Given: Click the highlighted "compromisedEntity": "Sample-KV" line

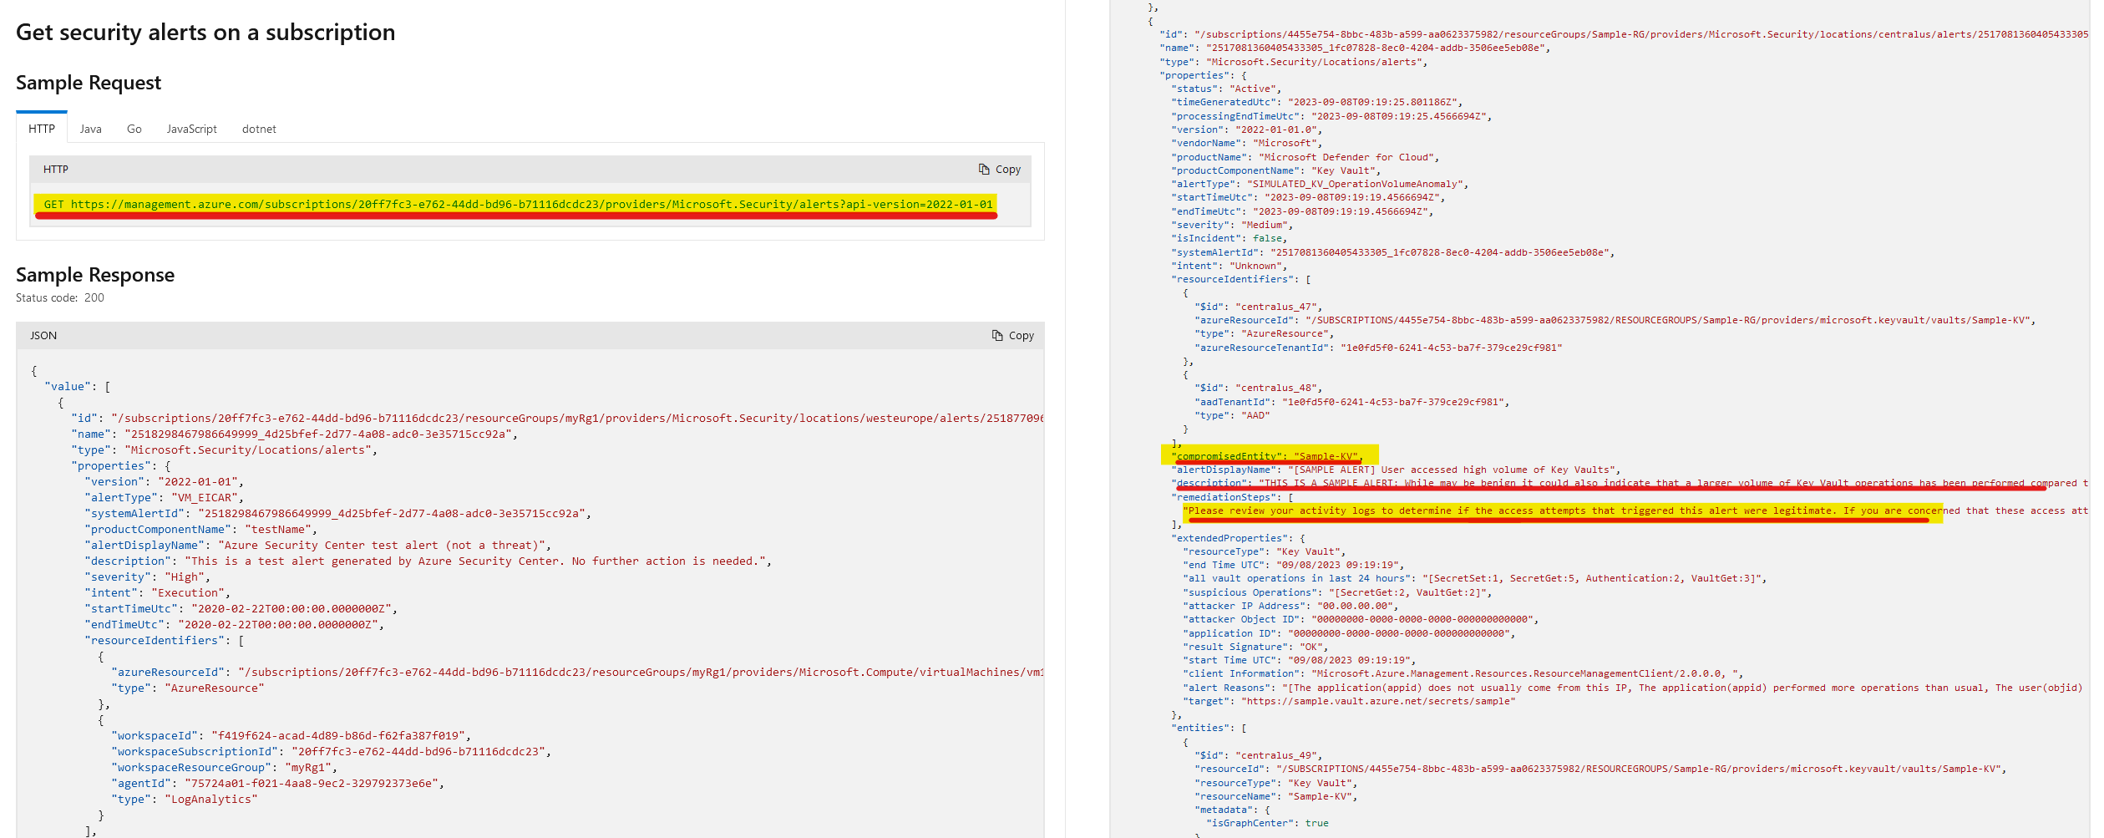Looking at the screenshot, I should [1267, 456].
